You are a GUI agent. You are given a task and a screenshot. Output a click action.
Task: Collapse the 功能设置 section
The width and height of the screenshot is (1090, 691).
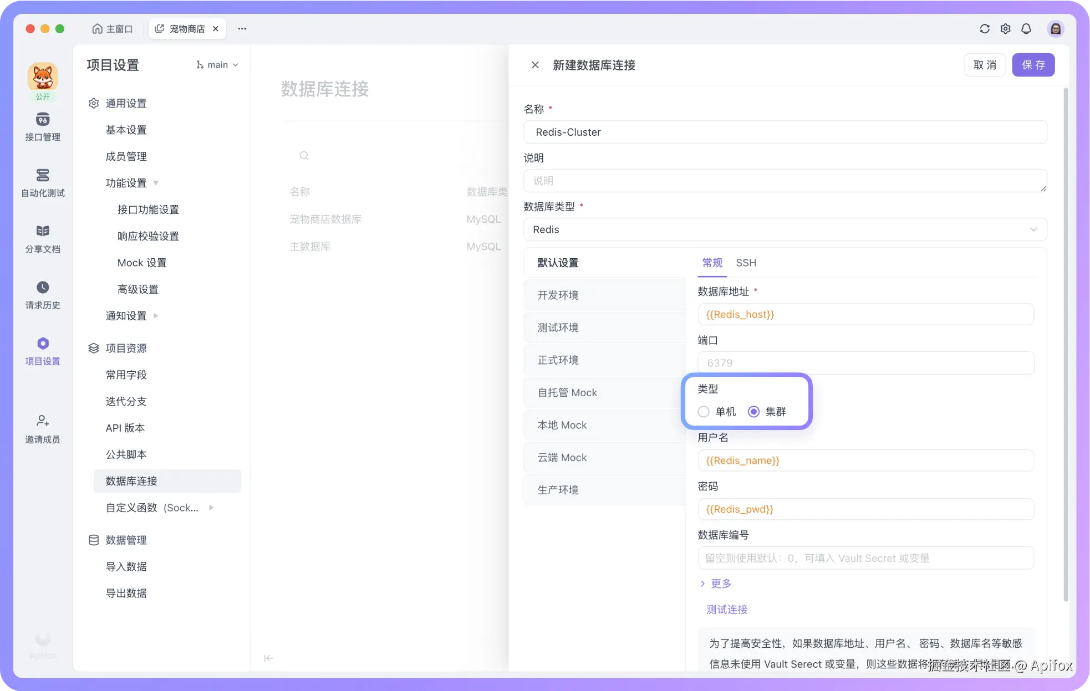(x=127, y=183)
